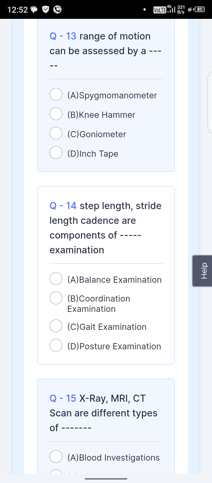Tap the status bar clock

(x=17, y=10)
